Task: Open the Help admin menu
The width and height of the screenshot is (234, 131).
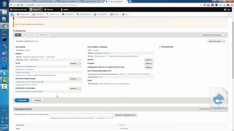Action: point(125,15)
